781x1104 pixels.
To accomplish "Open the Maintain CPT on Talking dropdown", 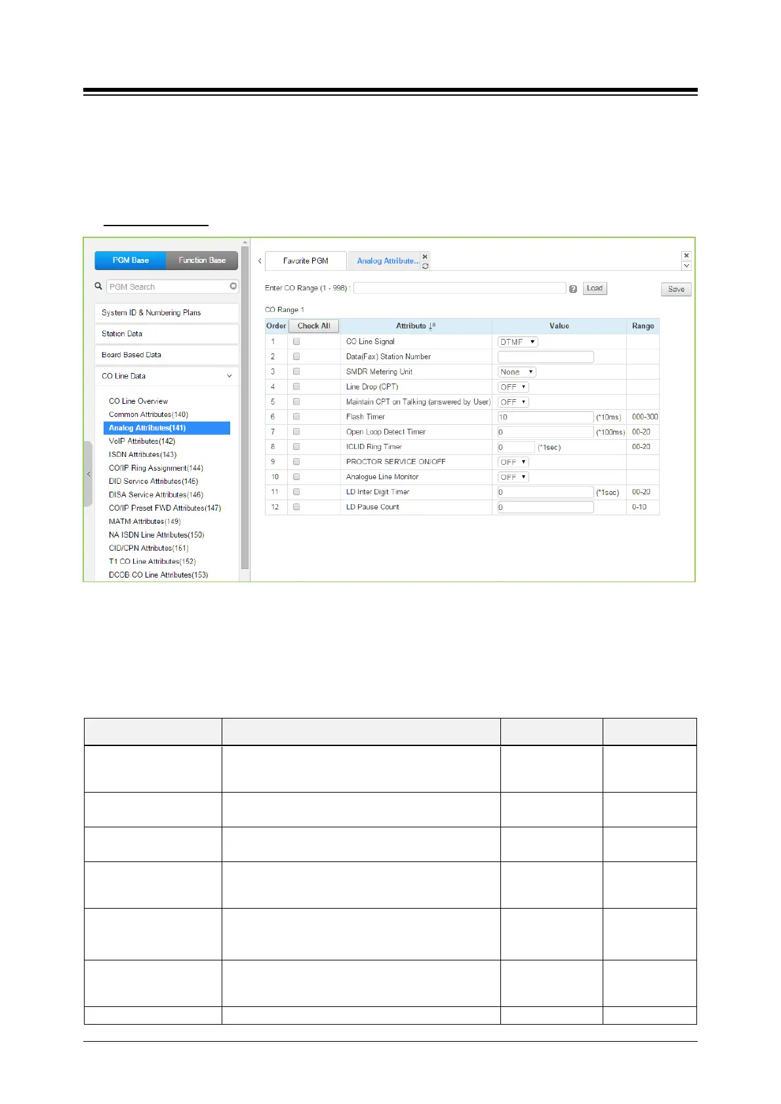I will click(x=513, y=402).
